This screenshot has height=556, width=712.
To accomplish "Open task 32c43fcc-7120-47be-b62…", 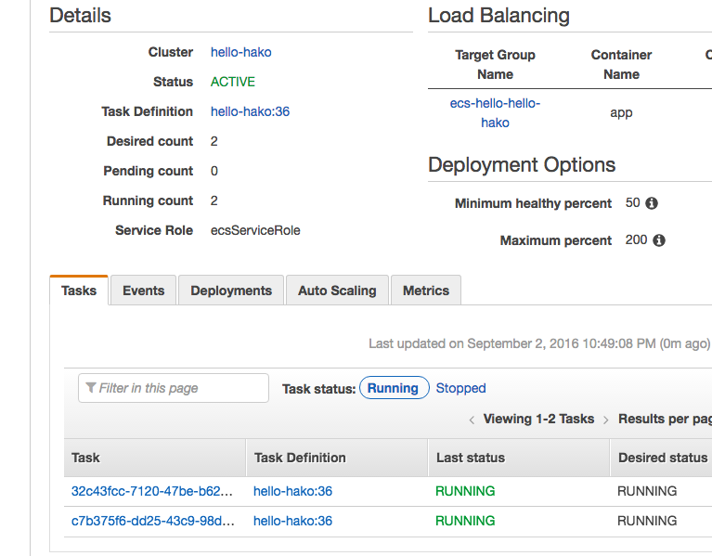I will (x=151, y=491).
